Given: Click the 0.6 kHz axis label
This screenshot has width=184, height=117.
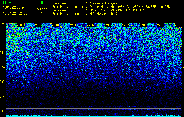Looking at the screenshot, I should (2, 111).
